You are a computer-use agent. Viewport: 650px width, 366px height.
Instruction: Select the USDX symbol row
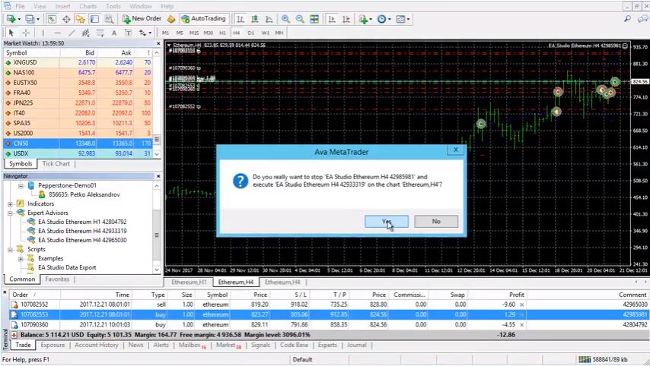point(78,153)
